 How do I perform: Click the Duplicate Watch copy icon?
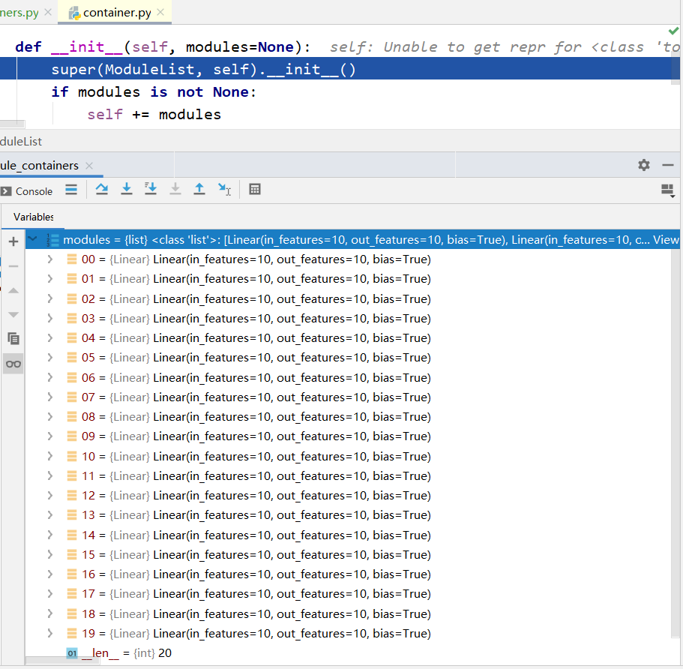click(x=13, y=339)
